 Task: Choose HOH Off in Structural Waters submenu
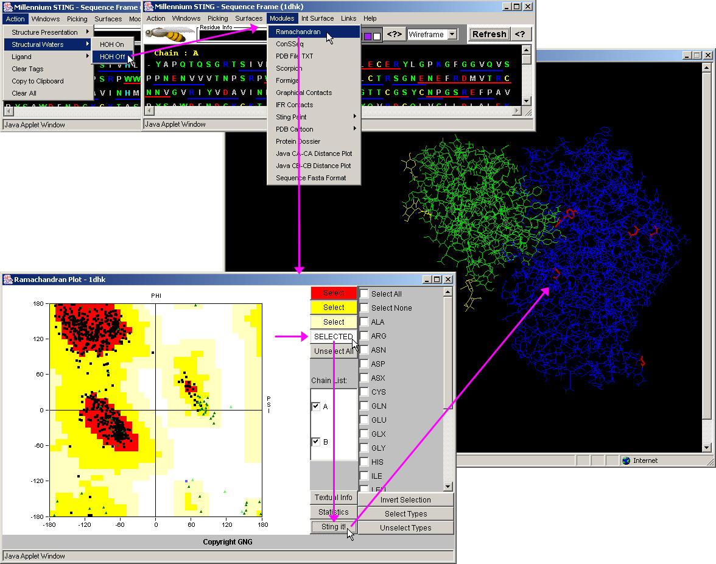112,57
